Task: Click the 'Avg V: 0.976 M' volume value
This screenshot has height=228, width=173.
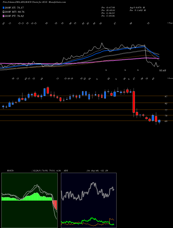Action: point(137,8)
